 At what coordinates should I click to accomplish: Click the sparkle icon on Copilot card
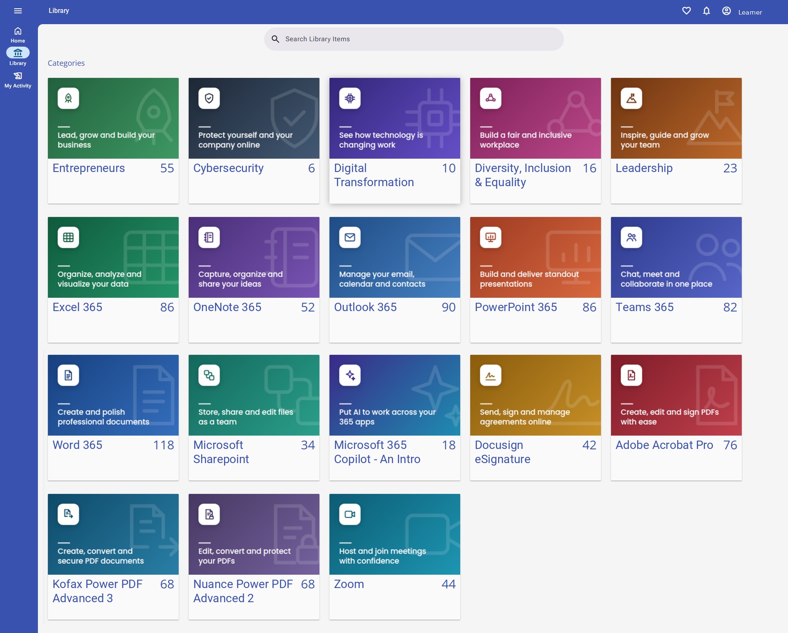point(350,375)
